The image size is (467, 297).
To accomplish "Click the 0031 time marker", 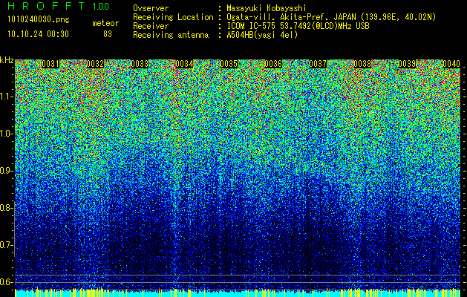I will click(50, 64).
